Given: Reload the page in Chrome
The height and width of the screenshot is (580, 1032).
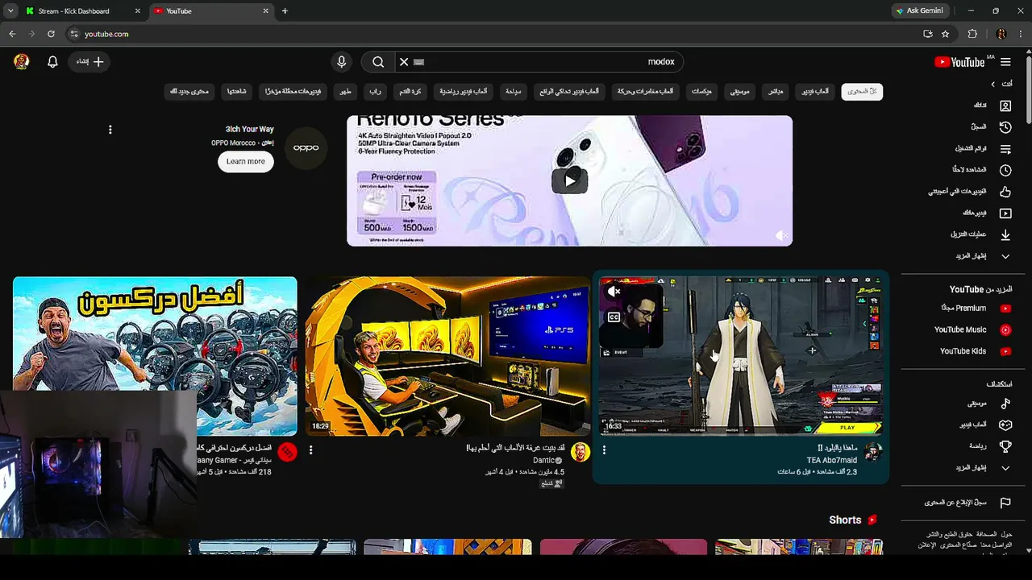Looking at the screenshot, I should [x=51, y=34].
